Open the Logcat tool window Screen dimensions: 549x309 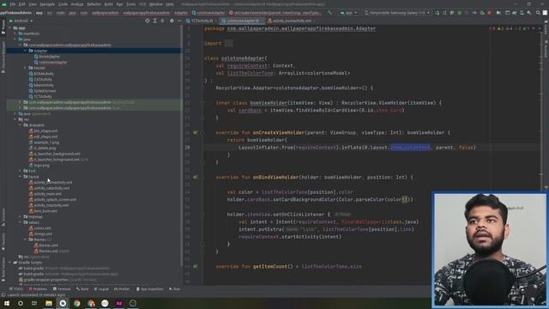[x=101, y=289]
